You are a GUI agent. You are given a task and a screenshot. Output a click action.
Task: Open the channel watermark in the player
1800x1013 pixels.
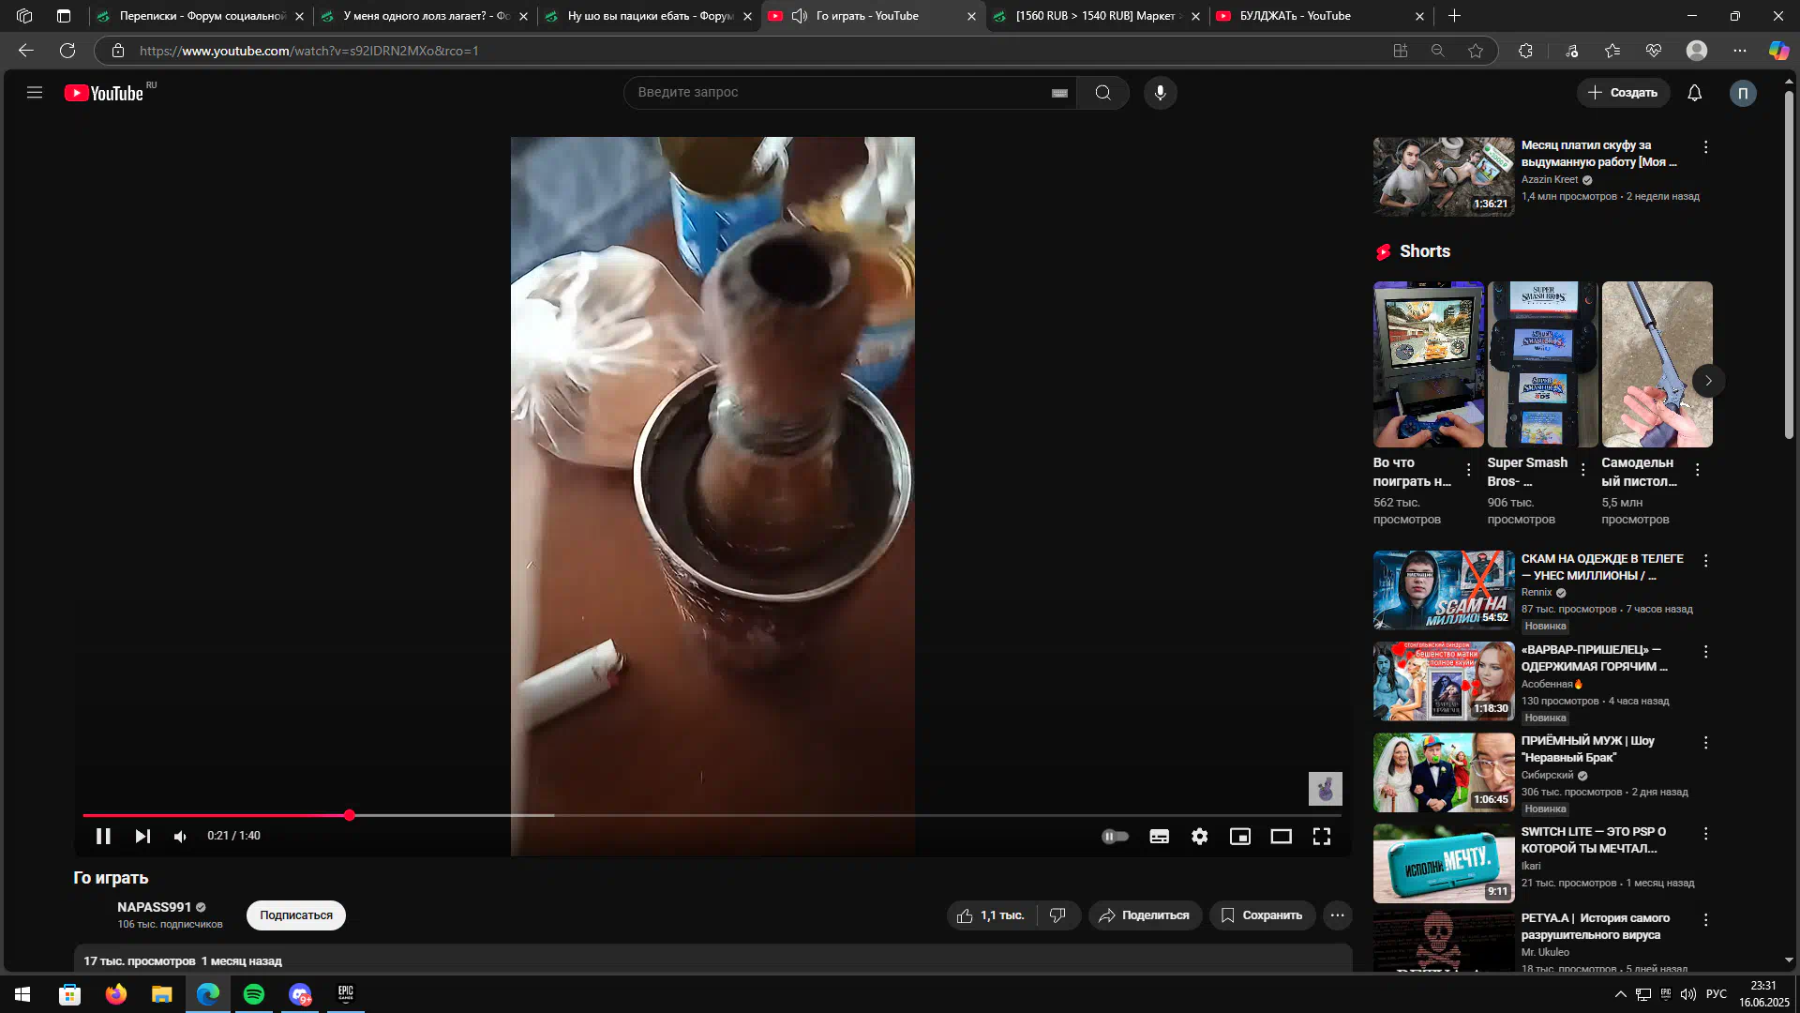[x=1325, y=789]
